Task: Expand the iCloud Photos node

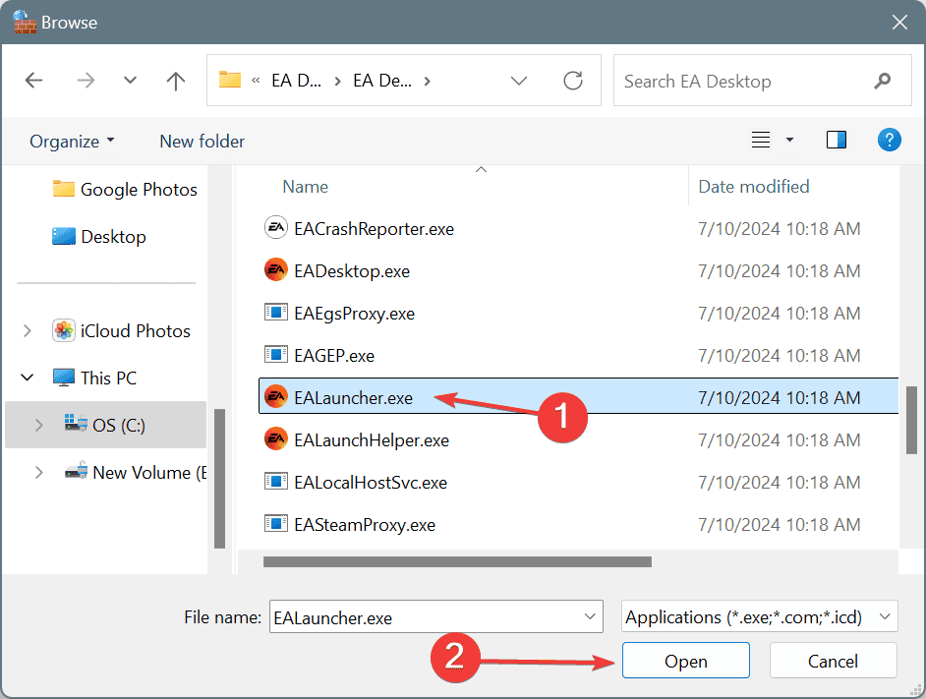Action: [x=28, y=331]
